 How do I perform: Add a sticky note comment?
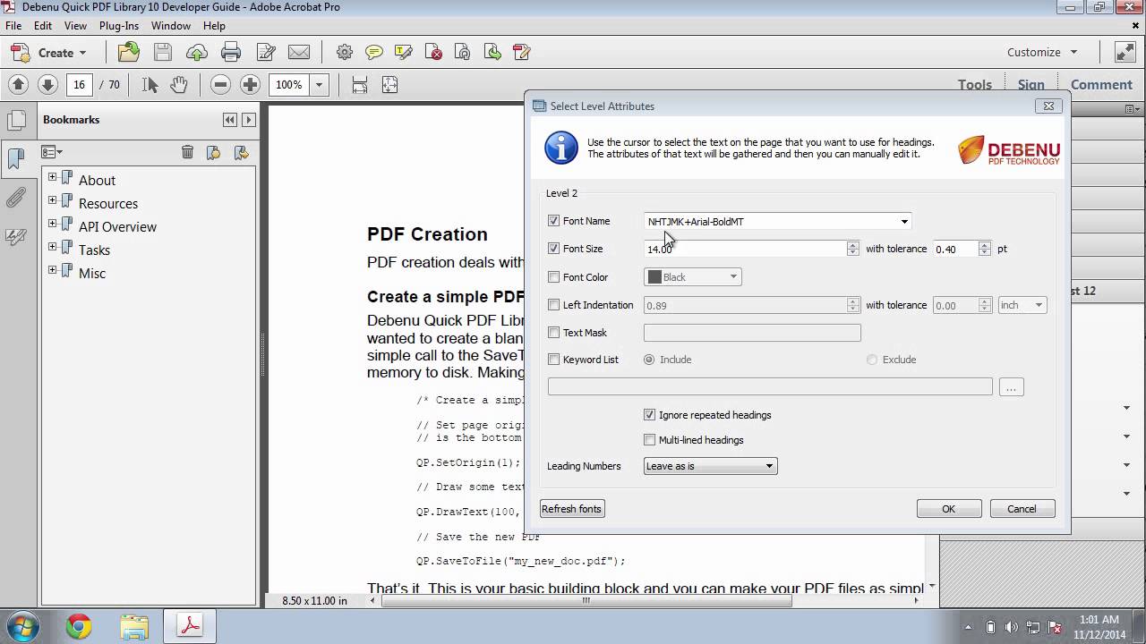(374, 52)
